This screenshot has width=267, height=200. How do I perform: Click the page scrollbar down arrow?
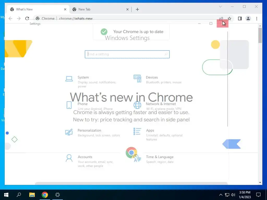click(260, 183)
